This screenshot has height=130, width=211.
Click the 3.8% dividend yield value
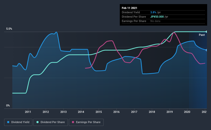[153, 12]
